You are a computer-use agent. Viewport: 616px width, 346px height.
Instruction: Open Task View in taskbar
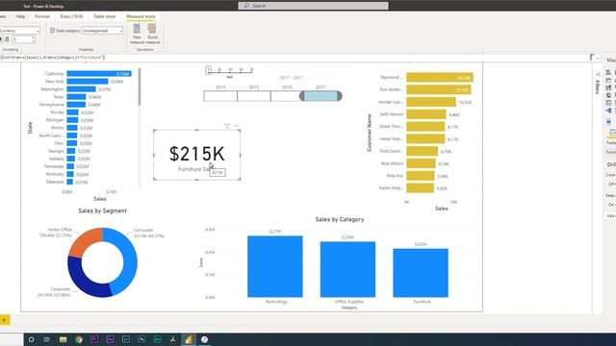pyautogui.click(x=47, y=339)
